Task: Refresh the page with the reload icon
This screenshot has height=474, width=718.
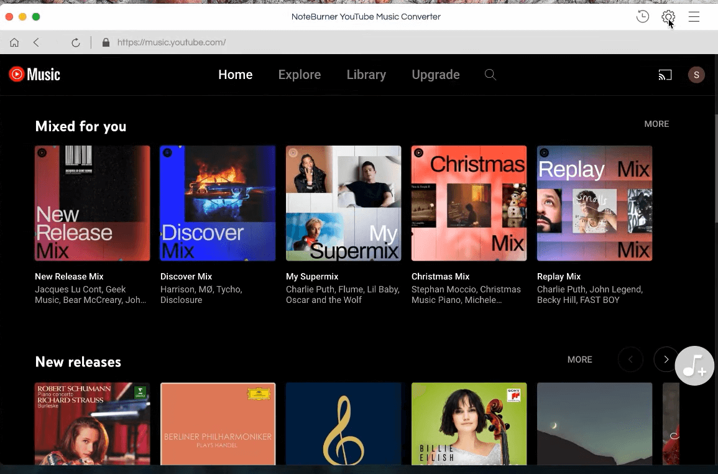Action: [76, 42]
